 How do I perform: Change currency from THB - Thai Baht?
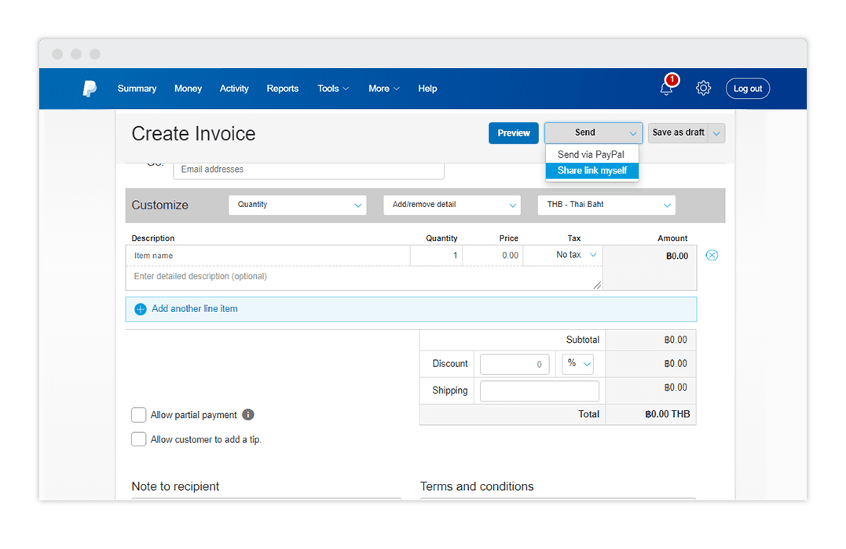tap(606, 205)
